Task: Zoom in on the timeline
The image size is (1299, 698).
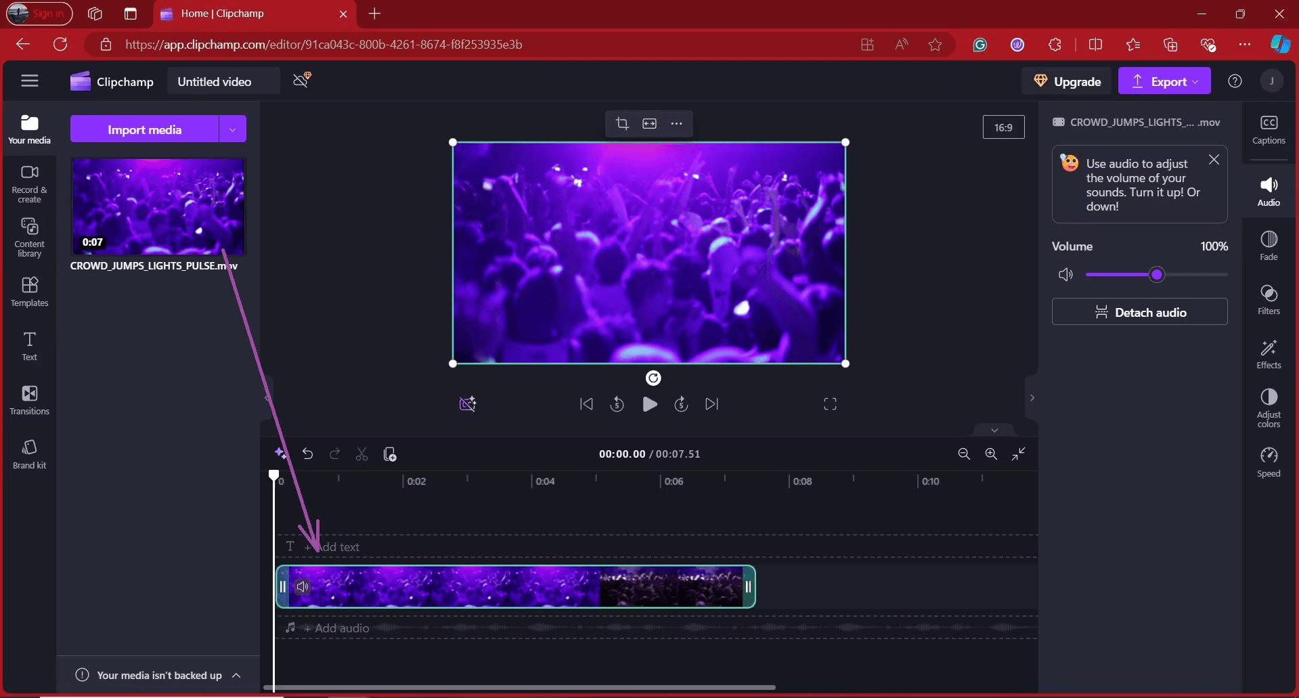Action: 991,454
